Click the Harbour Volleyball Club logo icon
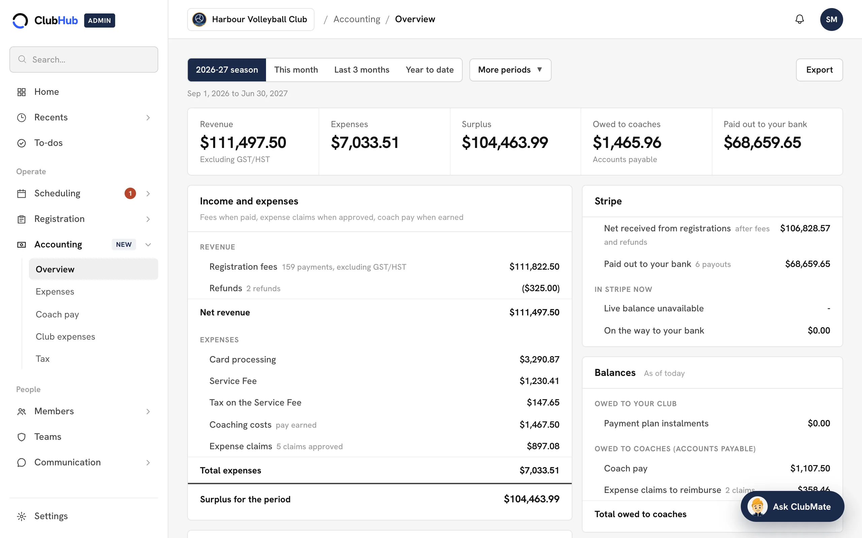 coord(199,19)
